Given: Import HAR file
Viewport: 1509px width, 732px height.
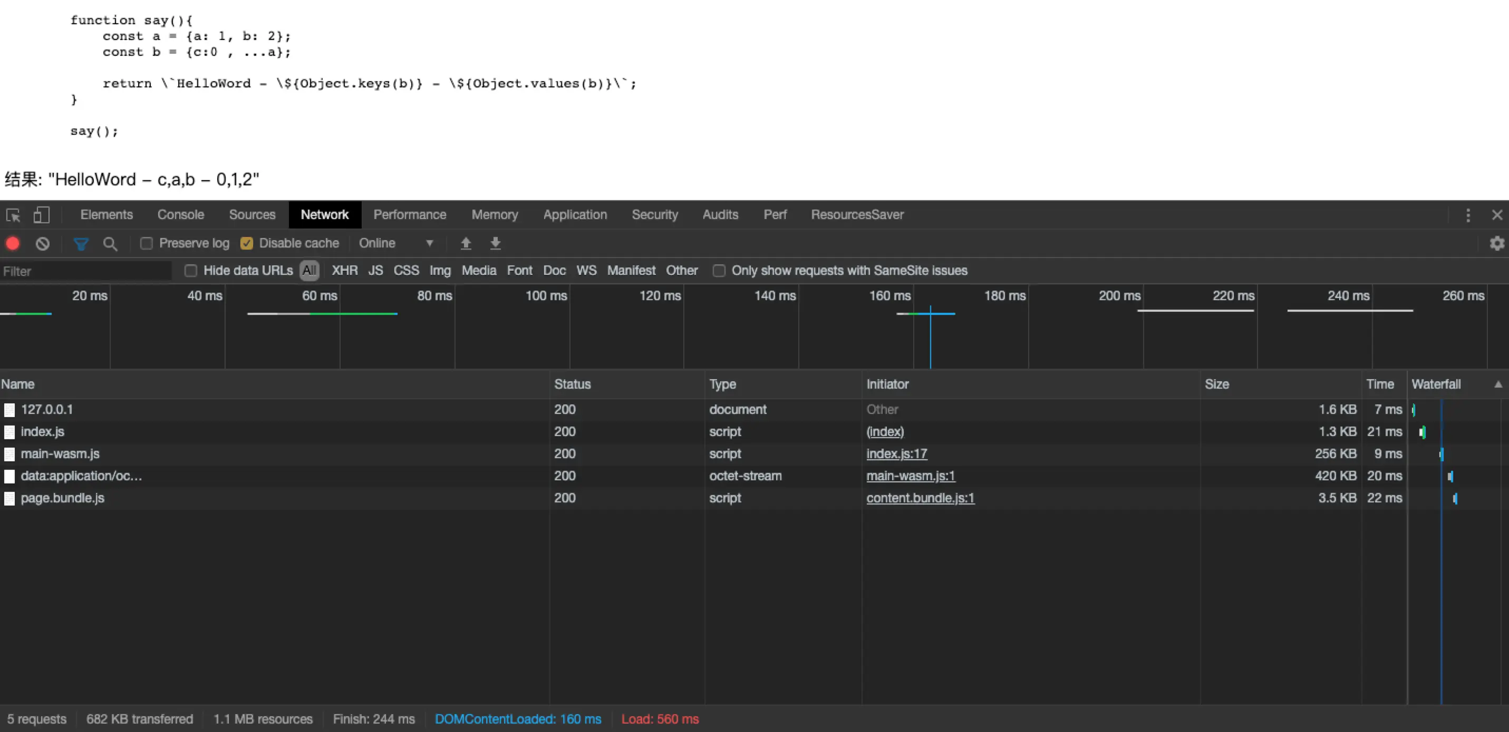Looking at the screenshot, I should [x=466, y=243].
